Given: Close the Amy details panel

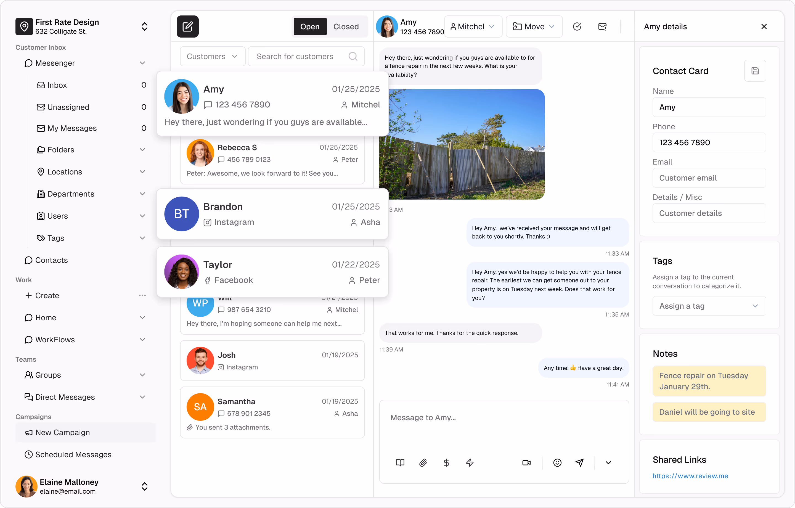Looking at the screenshot, I should pos(764,27).
